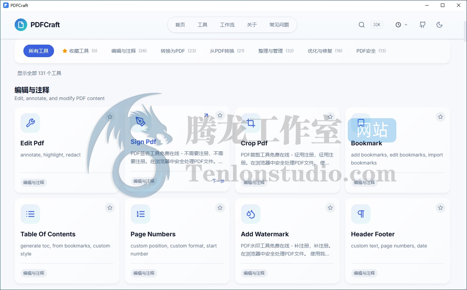Viewport: 467px width, 290px height.
Task: Click the Page Numbers numbered-list icon
Action: point(141,214)
